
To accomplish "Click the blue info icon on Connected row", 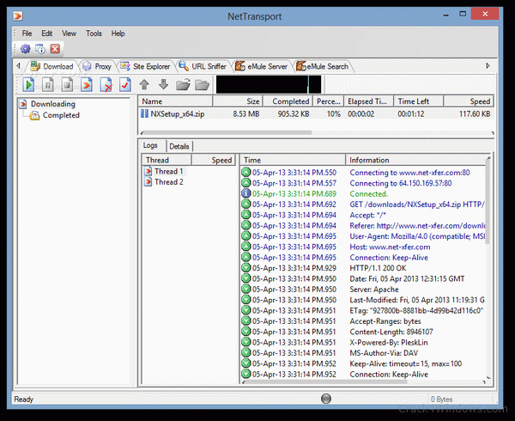I will click(x=245, y=193).
